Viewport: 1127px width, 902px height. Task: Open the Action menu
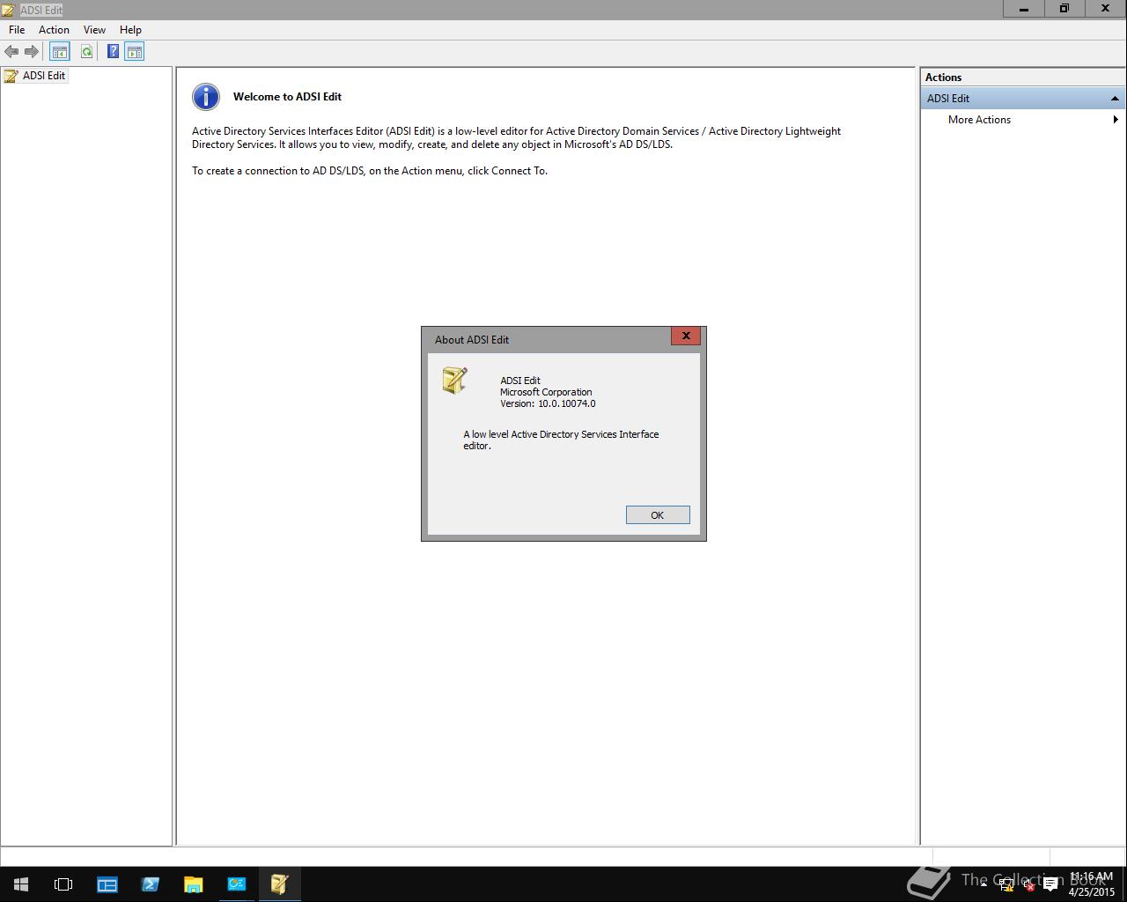coord(54,30)
